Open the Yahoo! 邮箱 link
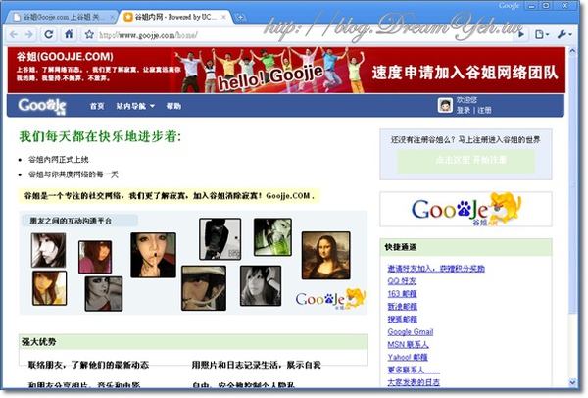 pyautogui.click(x=408, y=358)
